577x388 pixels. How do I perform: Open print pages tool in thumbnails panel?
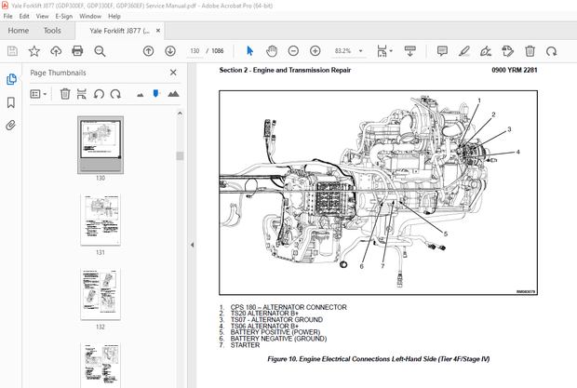coord(81,94)
